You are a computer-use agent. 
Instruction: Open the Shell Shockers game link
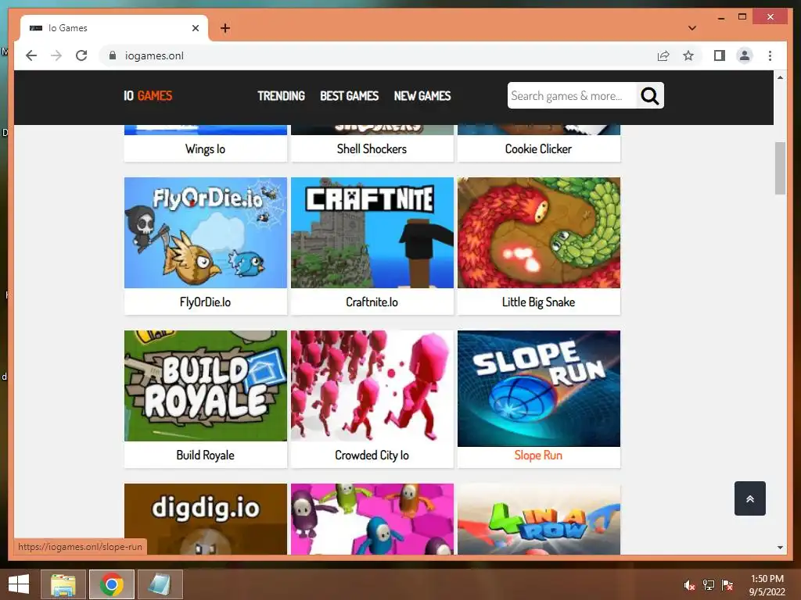pyautogui.click(x=372, y=149)
